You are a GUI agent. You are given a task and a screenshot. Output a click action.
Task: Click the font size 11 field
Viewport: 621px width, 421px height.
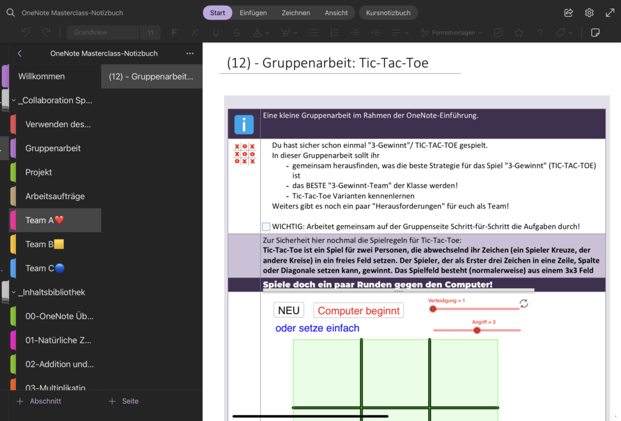pyautogui.click(x=150, y=33)
